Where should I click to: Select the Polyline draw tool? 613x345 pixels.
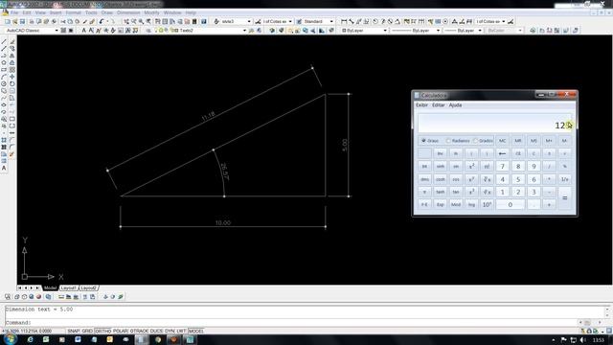(4, 56)
